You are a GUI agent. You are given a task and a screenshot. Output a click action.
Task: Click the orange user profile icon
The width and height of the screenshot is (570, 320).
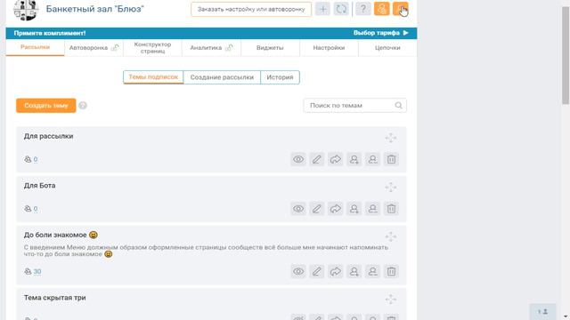point(382,9)
